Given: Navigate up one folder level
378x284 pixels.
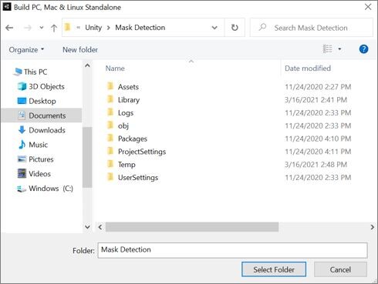Looking at the screenshot, I should [x=54, y=28].
